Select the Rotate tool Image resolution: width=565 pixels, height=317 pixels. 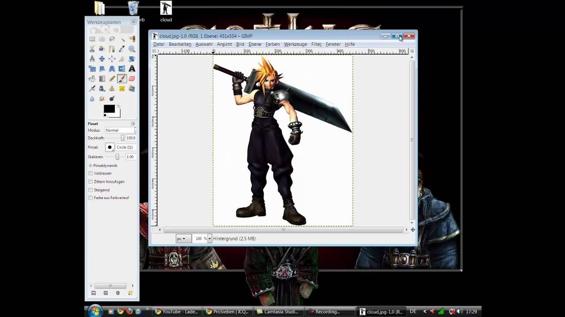pos(132,59)
